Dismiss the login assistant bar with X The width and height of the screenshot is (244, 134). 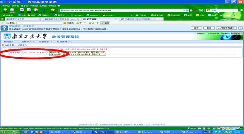(240, 28)
